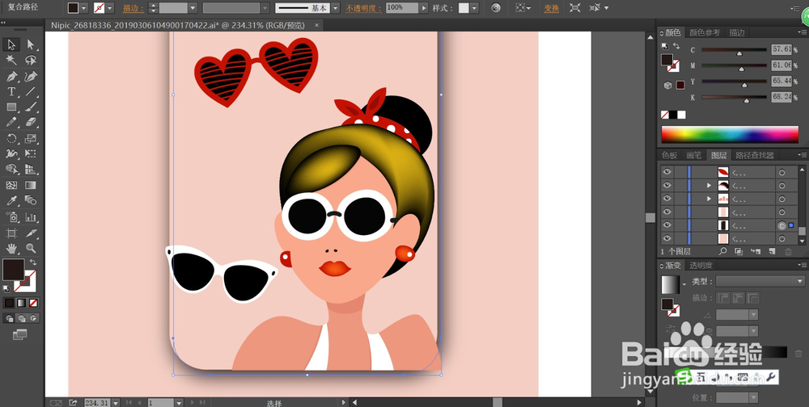The image size is (809, 407).
Task: Expand the second layer row's sublayers
Action: [x=709, y=186]
